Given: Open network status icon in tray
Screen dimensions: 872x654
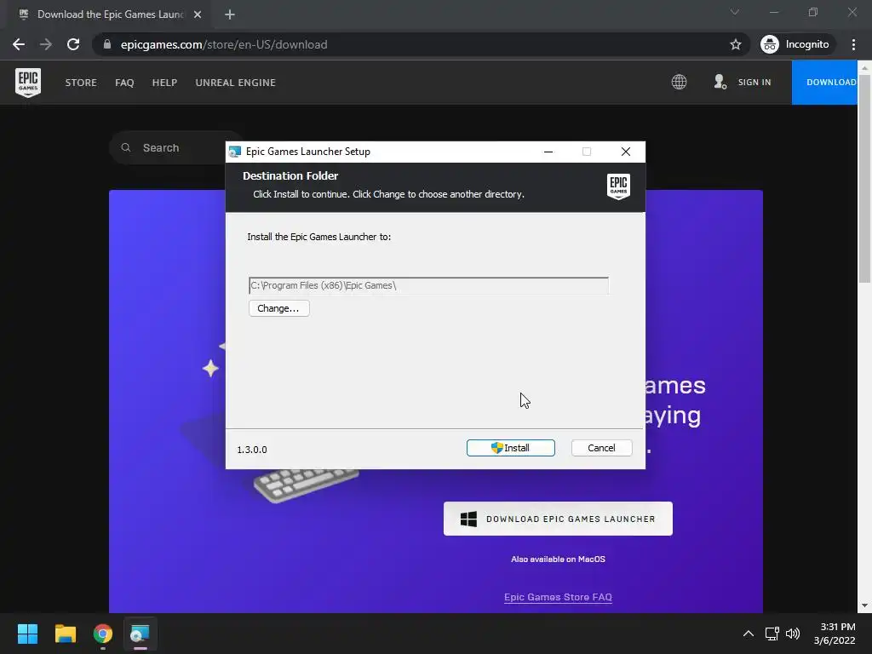Looking at the screenshot, I should pyautogui.click(x=772, y=634).
